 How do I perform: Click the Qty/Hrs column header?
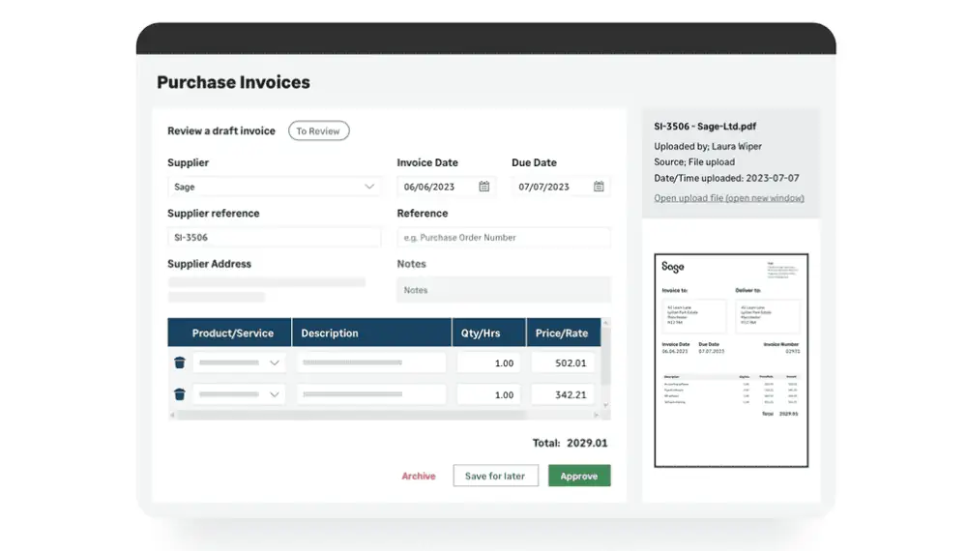pyautogui.click(x=489, y=333)
